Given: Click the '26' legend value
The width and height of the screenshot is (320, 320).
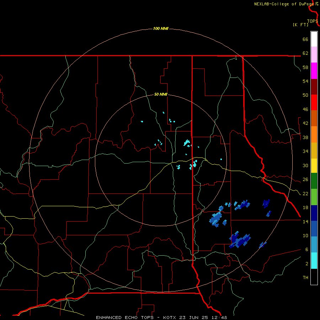Looking at the screenshot, I should (305, 180).
